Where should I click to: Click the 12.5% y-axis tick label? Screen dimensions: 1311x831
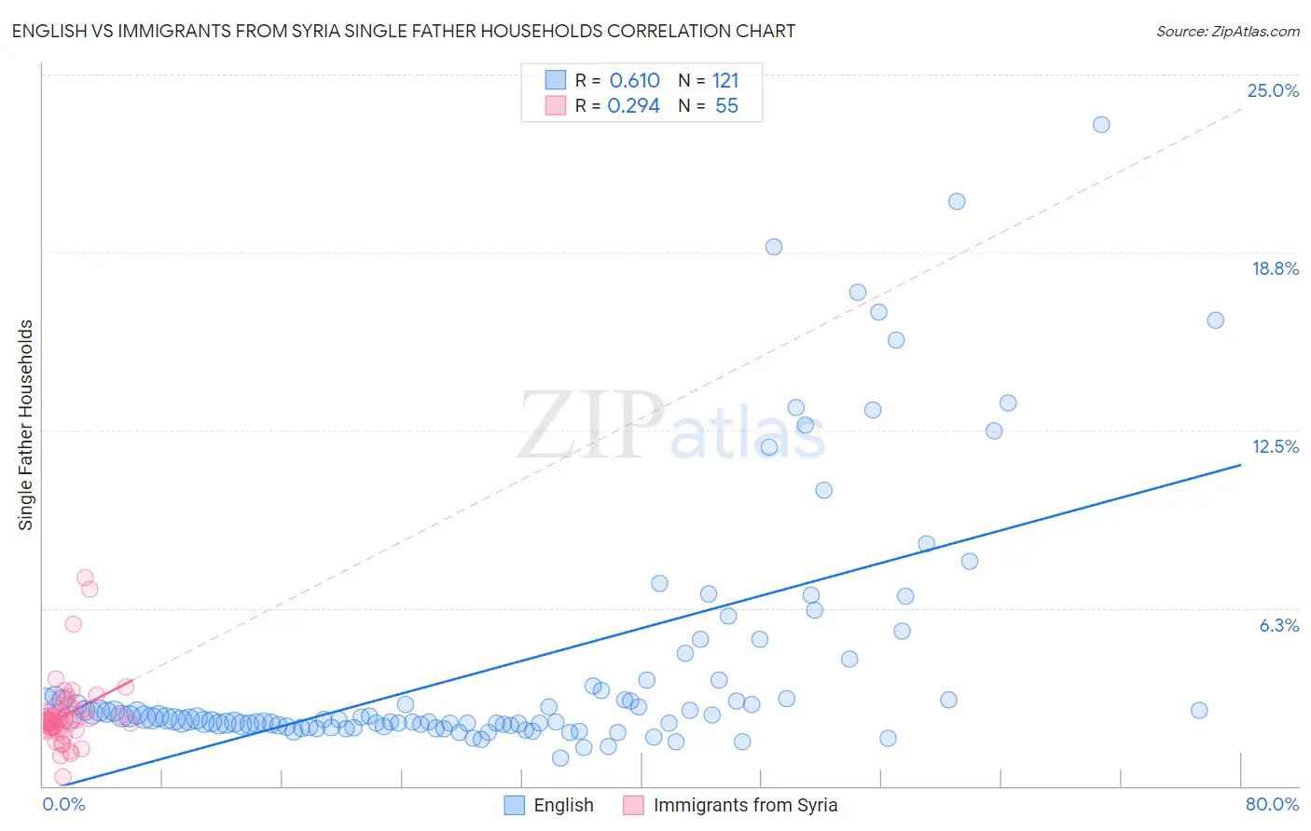click(1275, 446)
